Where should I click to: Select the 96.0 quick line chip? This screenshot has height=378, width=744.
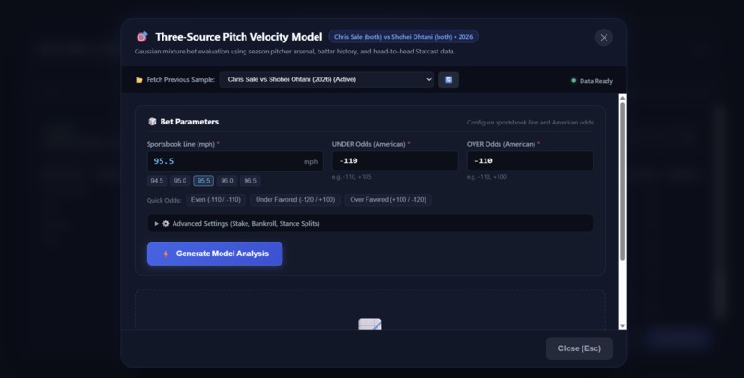[x=227, y=181]
